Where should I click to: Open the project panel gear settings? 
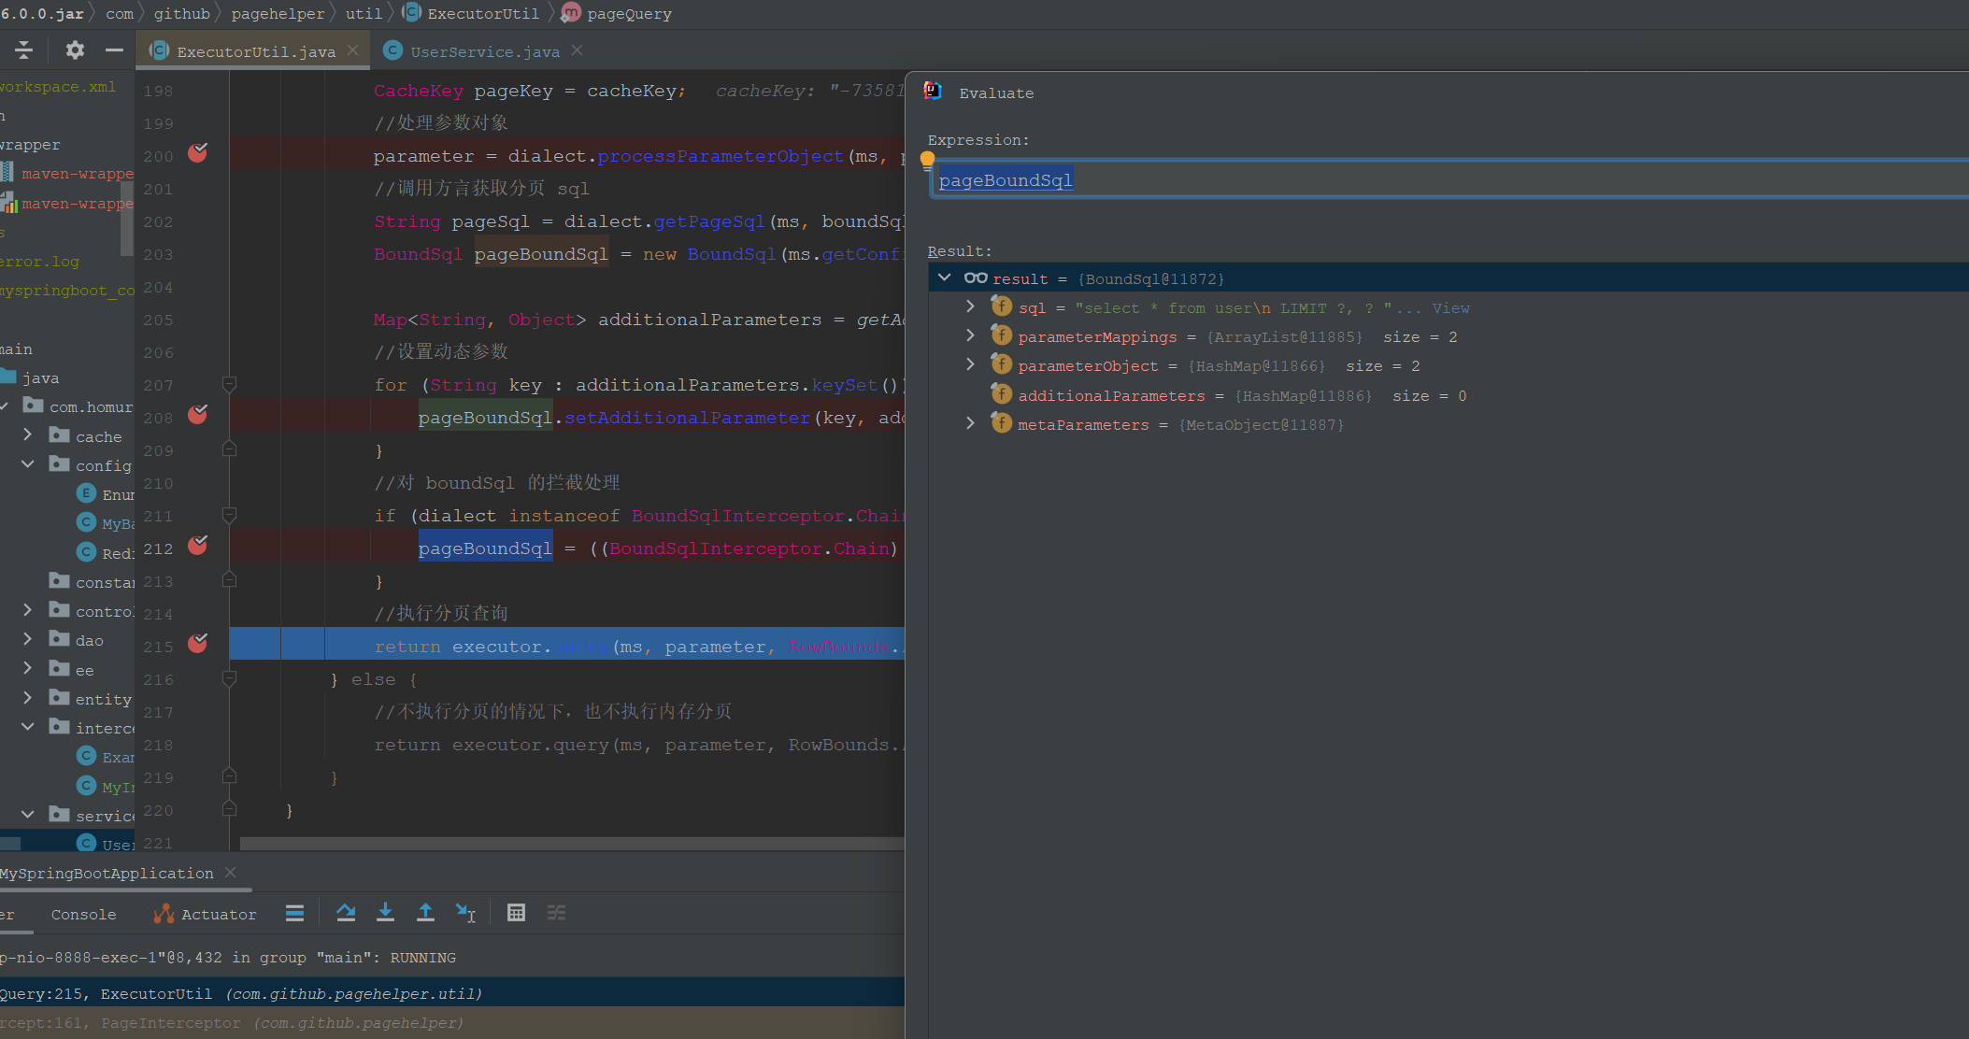click(x=75, y=50)
